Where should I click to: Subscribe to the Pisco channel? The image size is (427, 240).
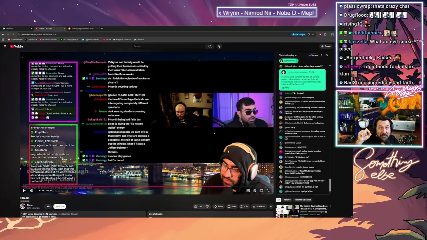pos(60,206)
